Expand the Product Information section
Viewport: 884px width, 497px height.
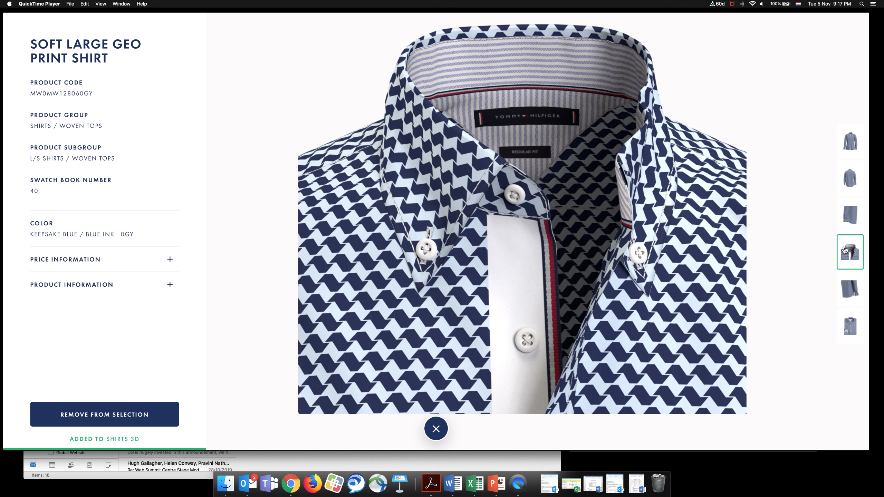170,284
